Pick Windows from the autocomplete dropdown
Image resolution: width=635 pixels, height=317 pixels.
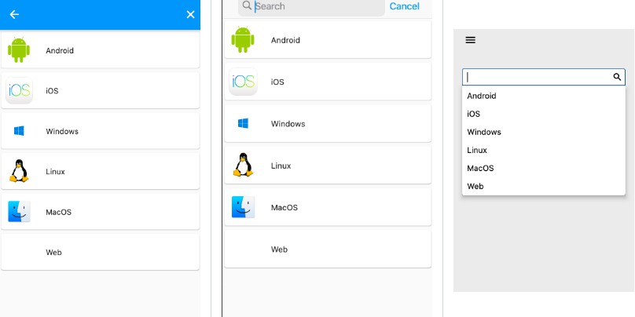(544, 132)
